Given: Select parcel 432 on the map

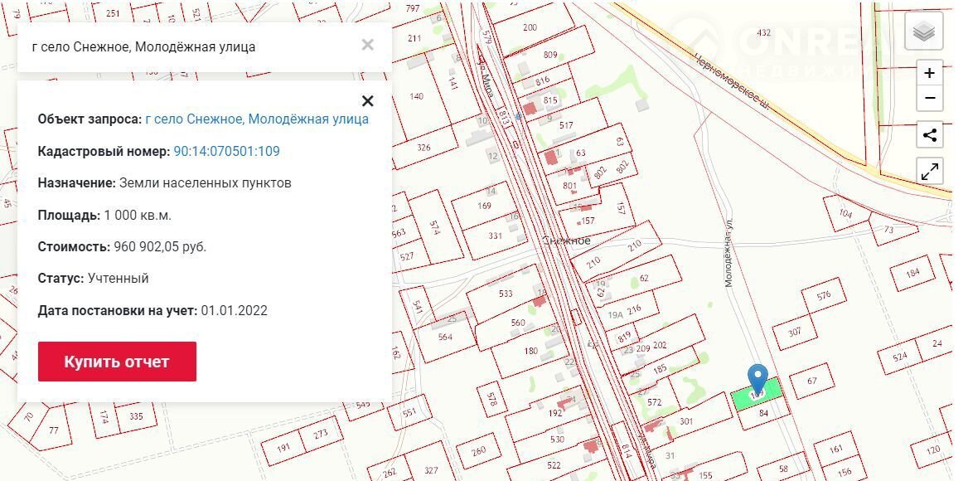Looking at the screenshot, I should click(x=763, y=33).
